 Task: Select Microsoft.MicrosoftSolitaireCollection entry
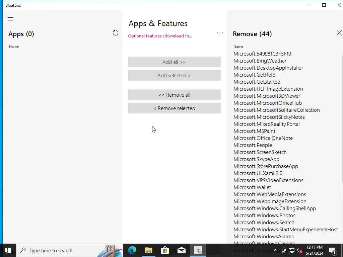(277, 110)
